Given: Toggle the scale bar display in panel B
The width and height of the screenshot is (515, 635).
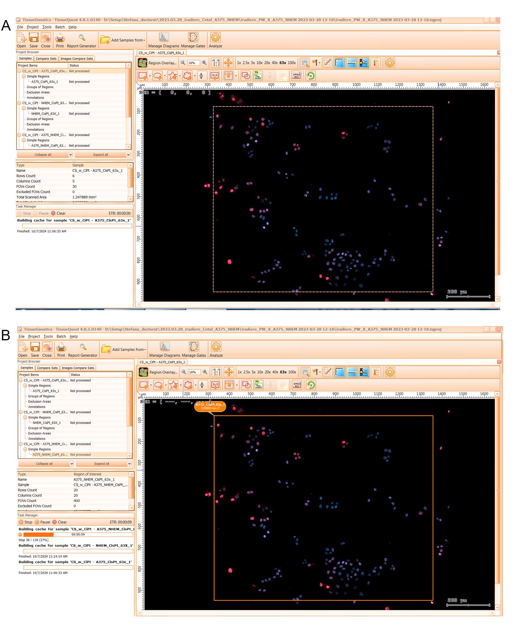Looking at the screenshot, I should (x=352, y=372).
